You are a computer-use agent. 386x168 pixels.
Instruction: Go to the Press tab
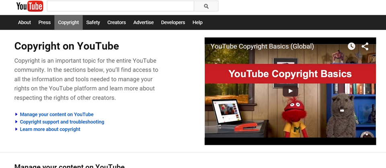[45, 22]
